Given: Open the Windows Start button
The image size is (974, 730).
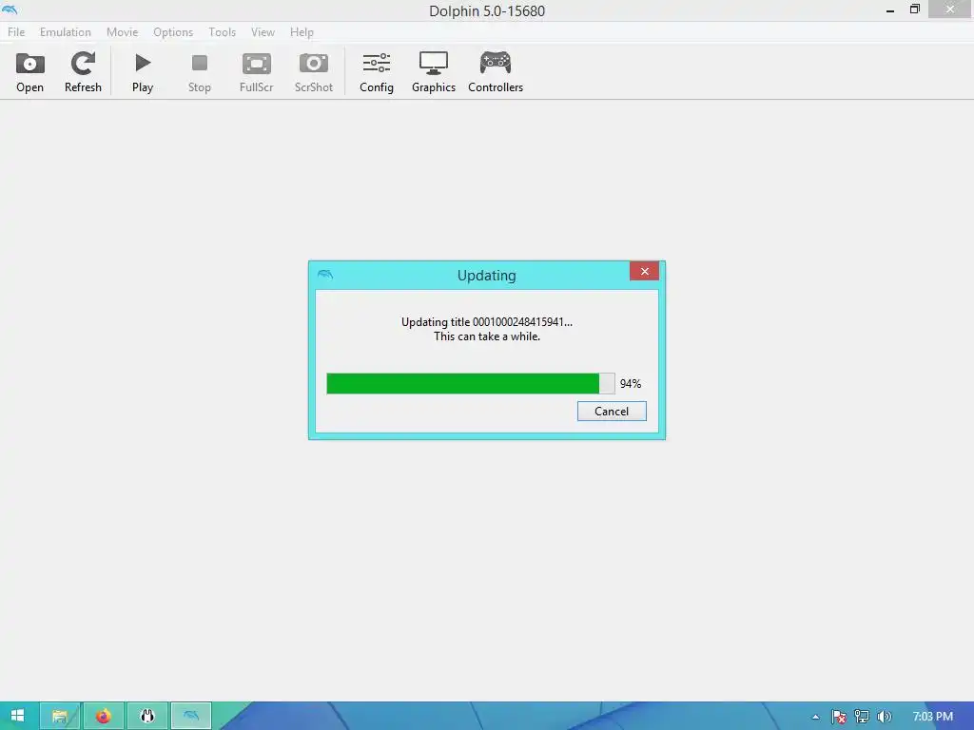Looking at the screenshot, I should [x=17, y=716].
